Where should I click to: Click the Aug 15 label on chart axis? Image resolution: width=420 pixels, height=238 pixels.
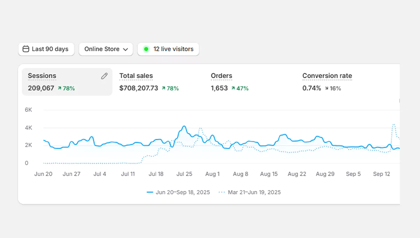tap(269, 174)
